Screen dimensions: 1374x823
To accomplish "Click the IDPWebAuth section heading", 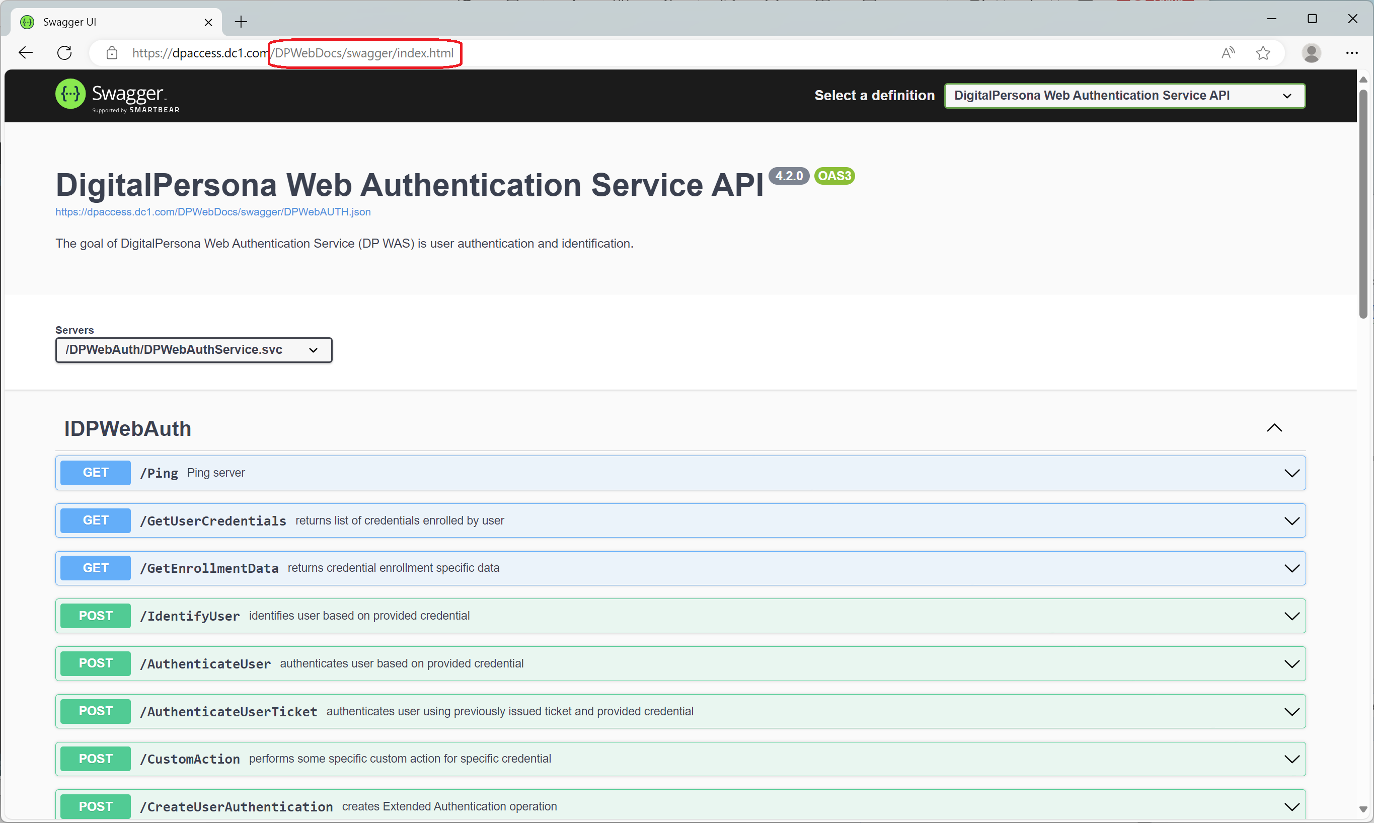I will tap(127, 429).
